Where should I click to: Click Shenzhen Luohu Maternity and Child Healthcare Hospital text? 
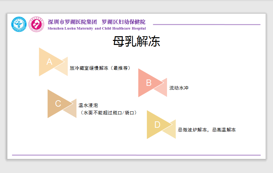click(97, 28)
